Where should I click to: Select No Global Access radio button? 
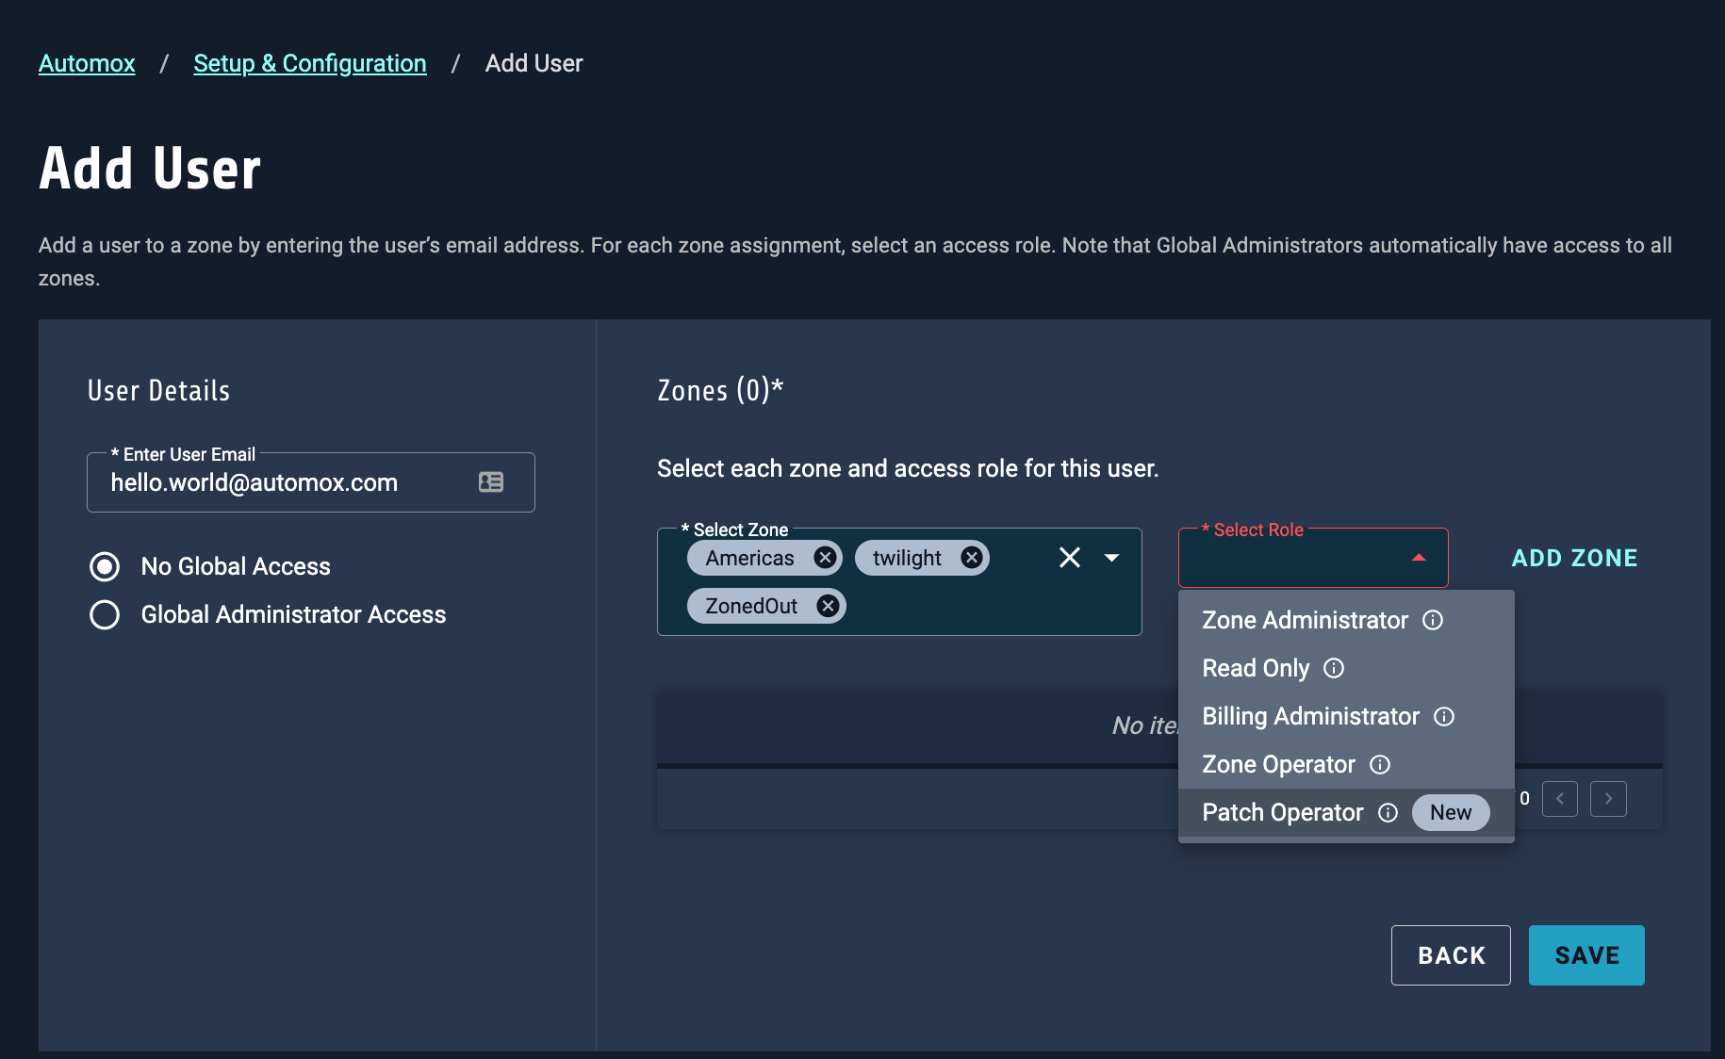pyautogui.click(x=105, y=566)
